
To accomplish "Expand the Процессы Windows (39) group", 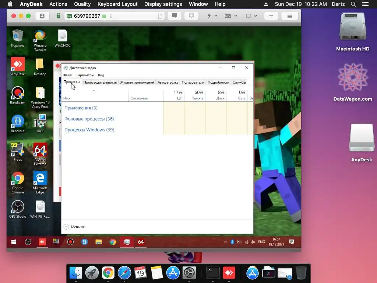I will click(89, 130).
